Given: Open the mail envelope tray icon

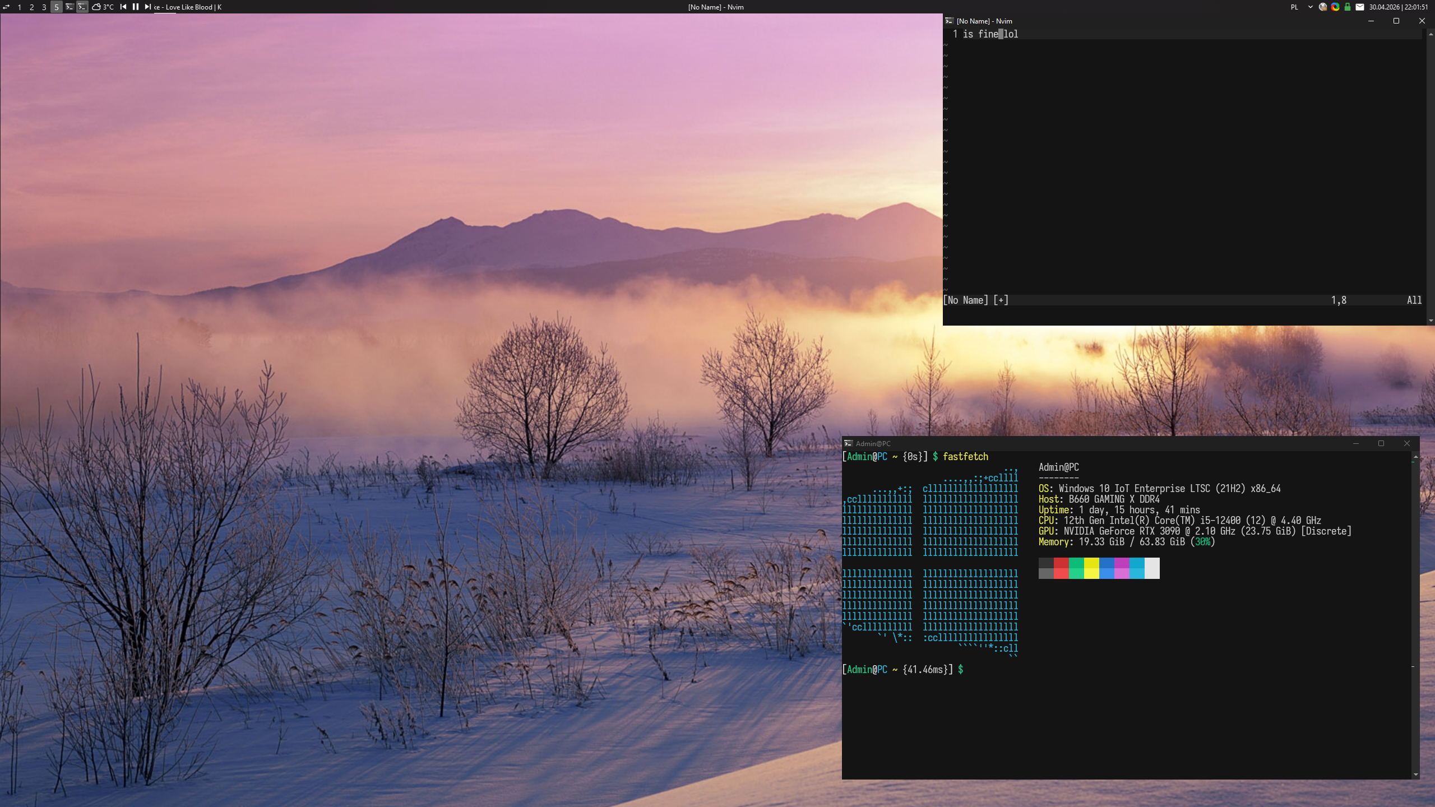Looking at the screenshot, I should (1360, 7).
